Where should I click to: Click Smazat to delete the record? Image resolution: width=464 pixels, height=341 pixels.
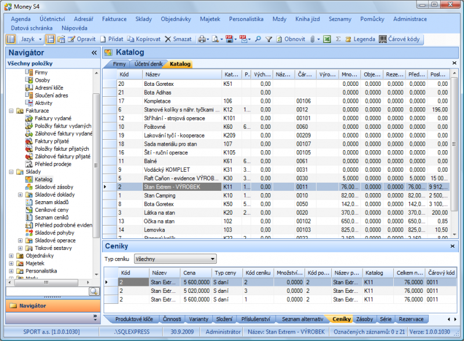(178, 39)
